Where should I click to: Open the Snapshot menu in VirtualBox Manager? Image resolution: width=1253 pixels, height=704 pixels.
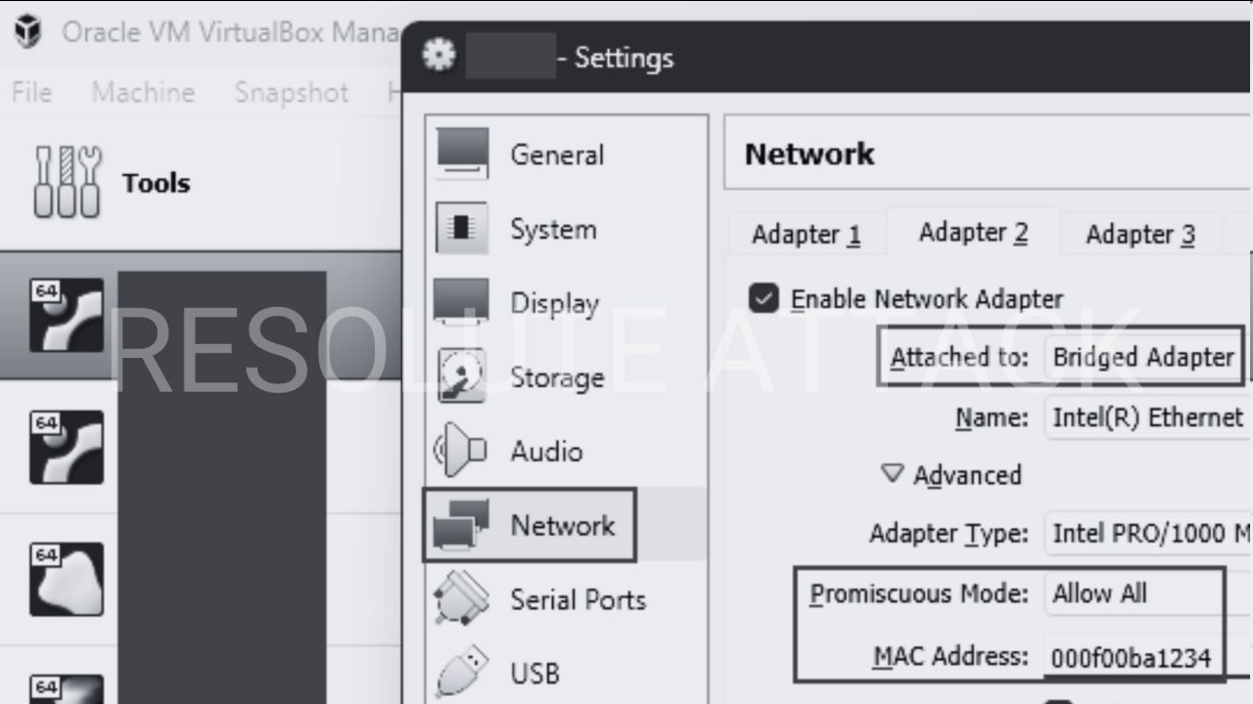(291, 92)
